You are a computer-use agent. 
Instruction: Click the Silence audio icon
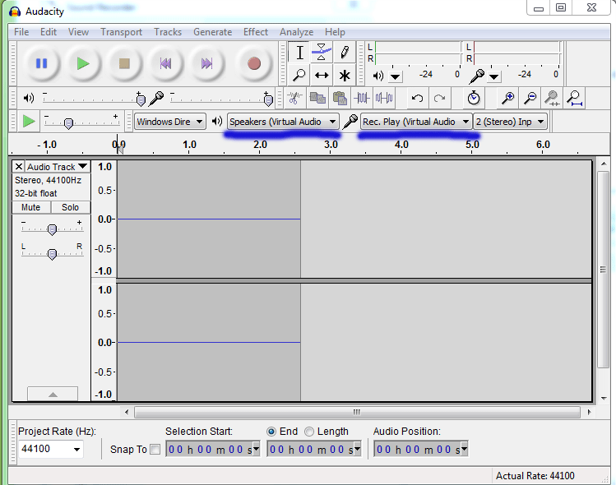click(x=384, y=98)
